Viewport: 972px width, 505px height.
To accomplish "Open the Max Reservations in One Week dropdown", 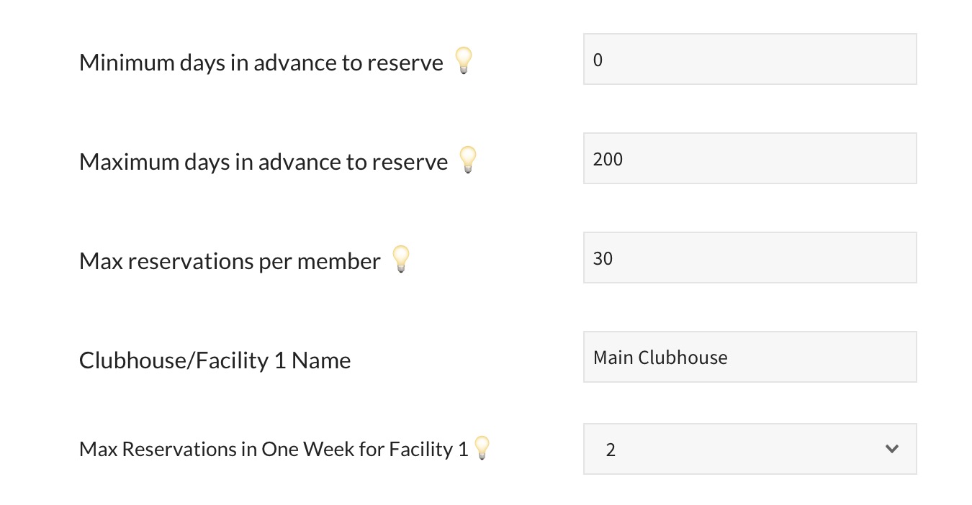I will [749, 450].
